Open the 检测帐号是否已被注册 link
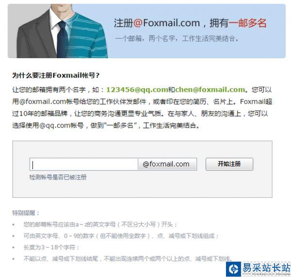The height and width of the screenshot is (277, 291). click(58, 177)
